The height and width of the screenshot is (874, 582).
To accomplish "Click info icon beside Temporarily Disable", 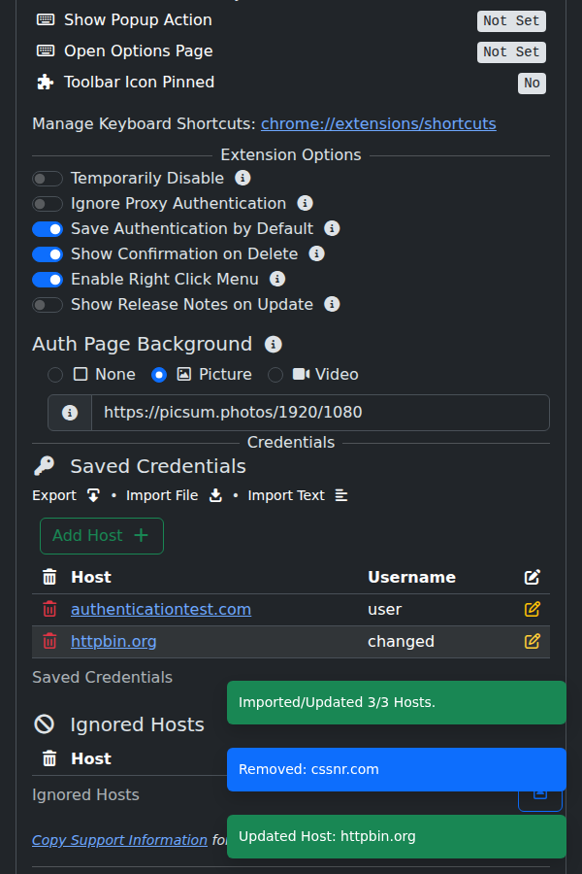I will pyautogui.click(x=242, y=178).
